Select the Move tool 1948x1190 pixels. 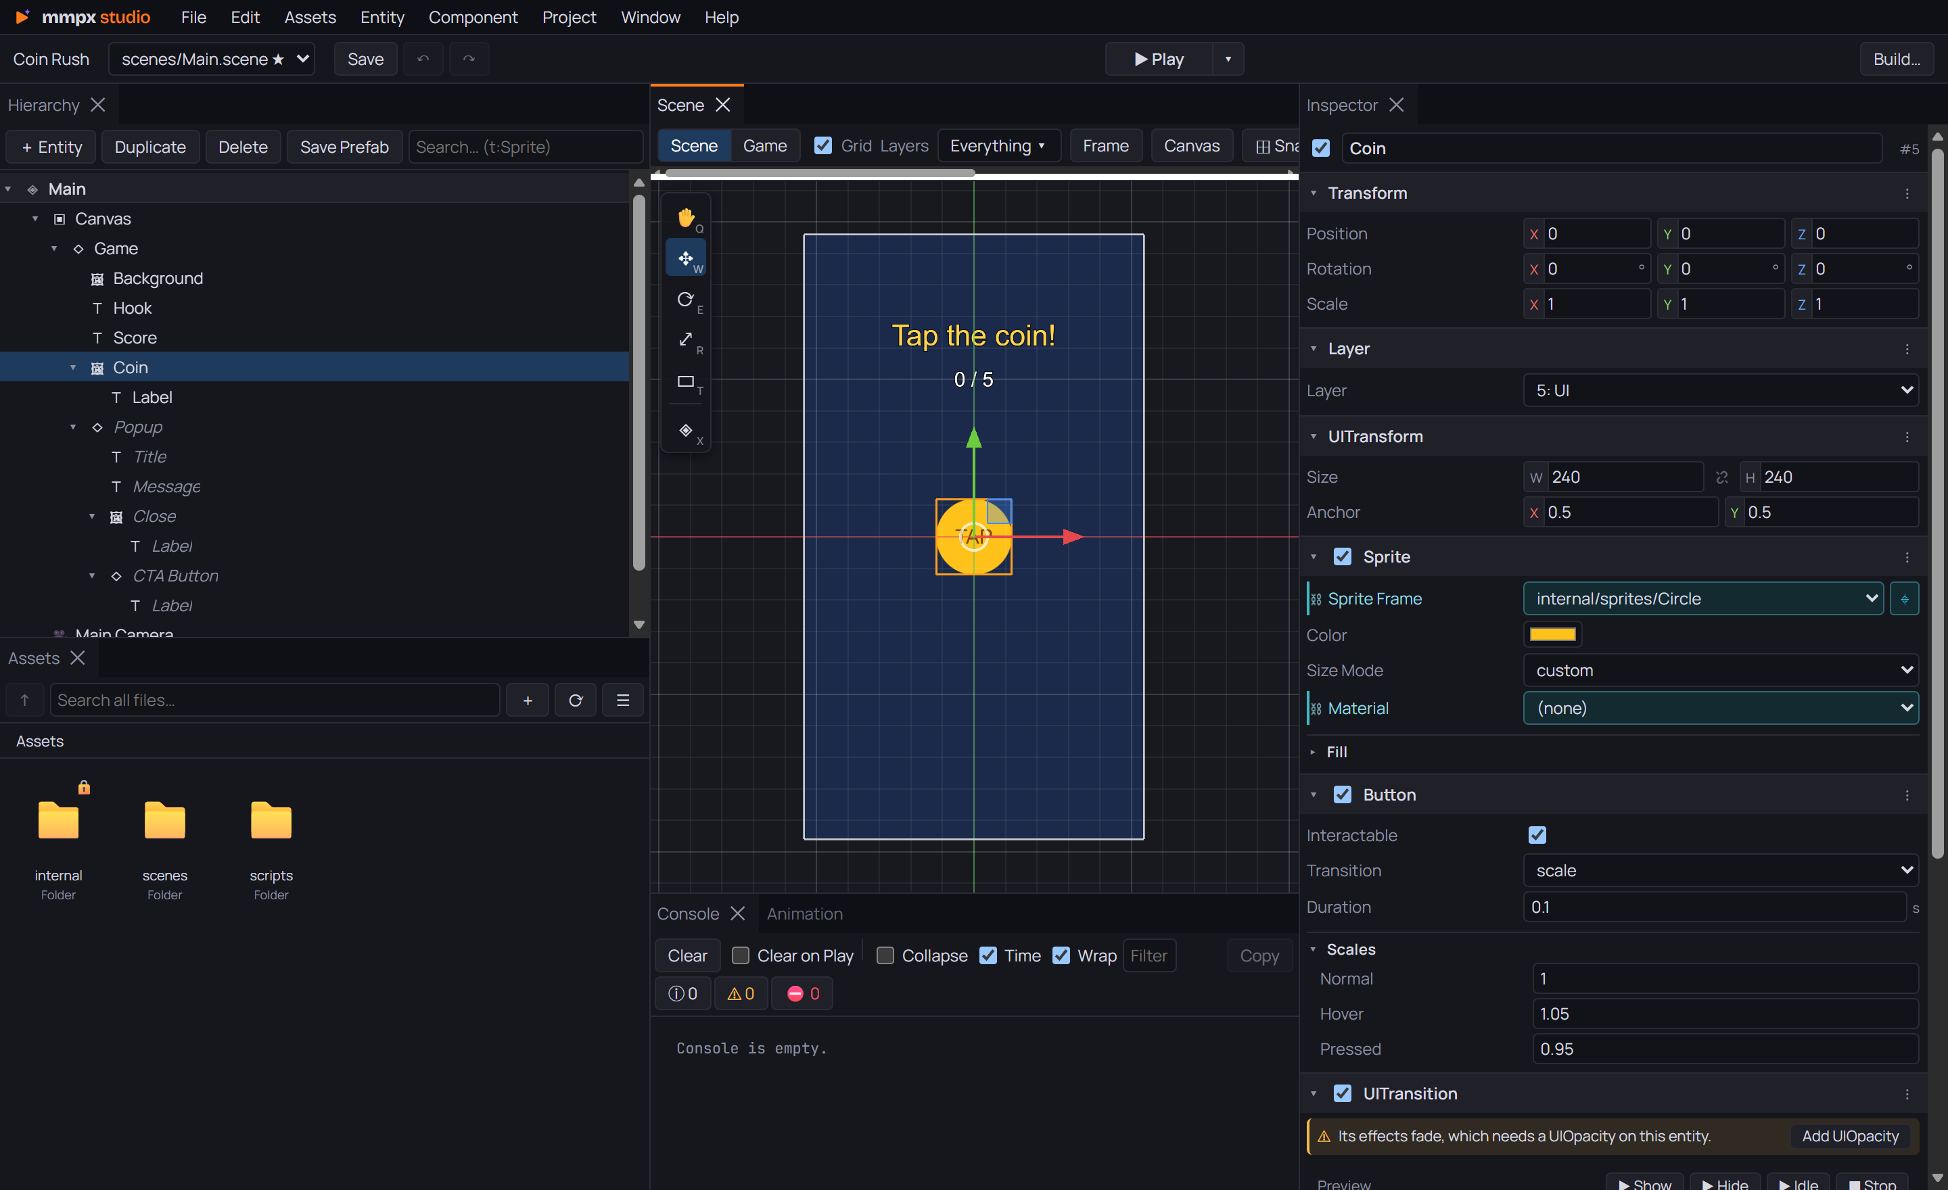coord(685,258)
